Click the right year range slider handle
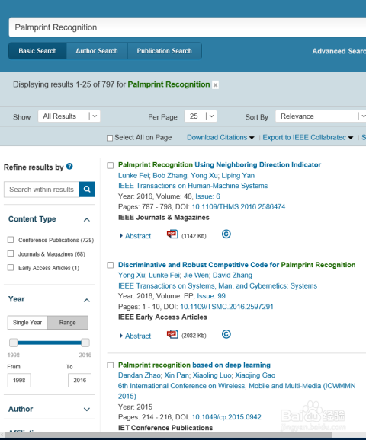Screen dimensions: 366x440 pyautogui.click(x=85, y=343)
